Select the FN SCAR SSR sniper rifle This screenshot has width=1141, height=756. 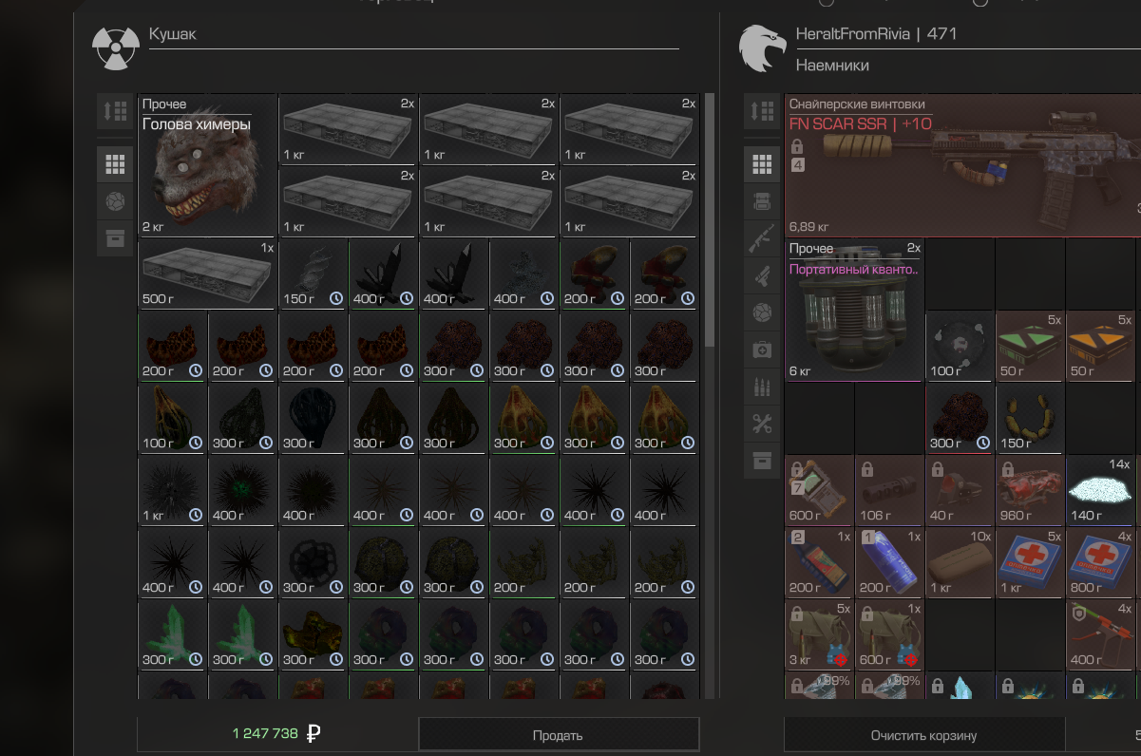[962, 165]
